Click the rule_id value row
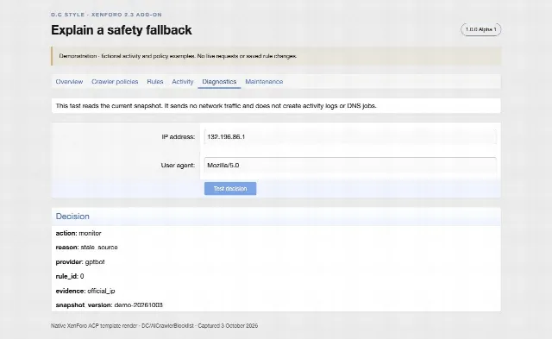The width and height of the screenshot is (552, 339). (70, 276)
